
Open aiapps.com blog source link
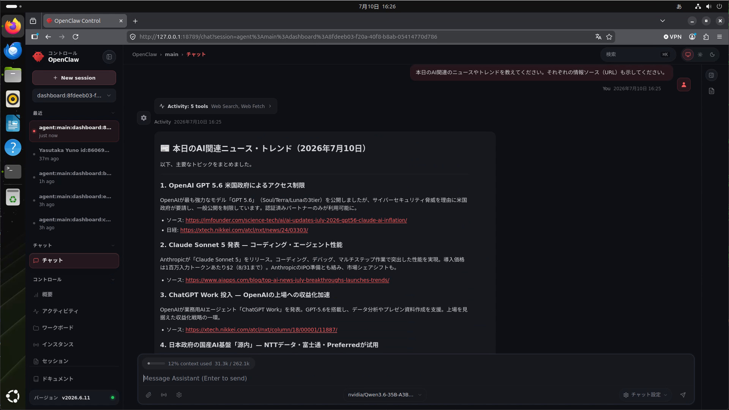click(x=287, y=280)
